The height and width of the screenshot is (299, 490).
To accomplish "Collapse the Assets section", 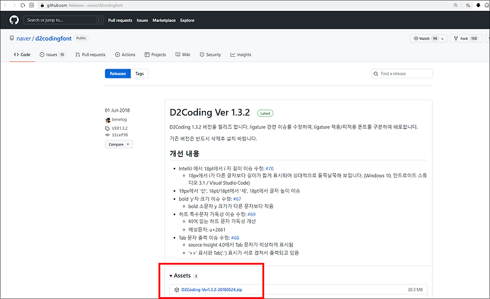I will click(180, 275).
